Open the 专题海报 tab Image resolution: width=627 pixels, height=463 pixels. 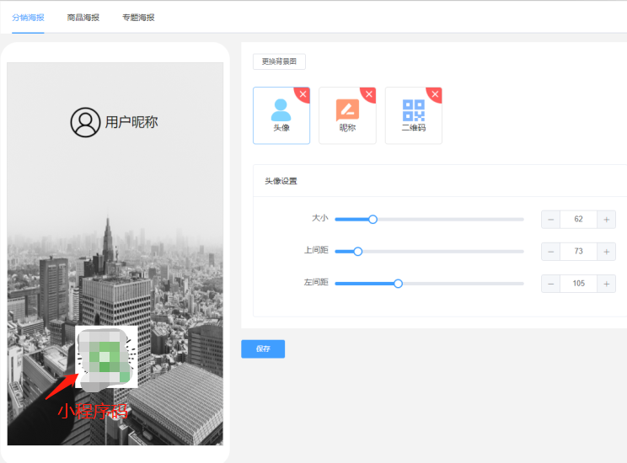[138, 18]
